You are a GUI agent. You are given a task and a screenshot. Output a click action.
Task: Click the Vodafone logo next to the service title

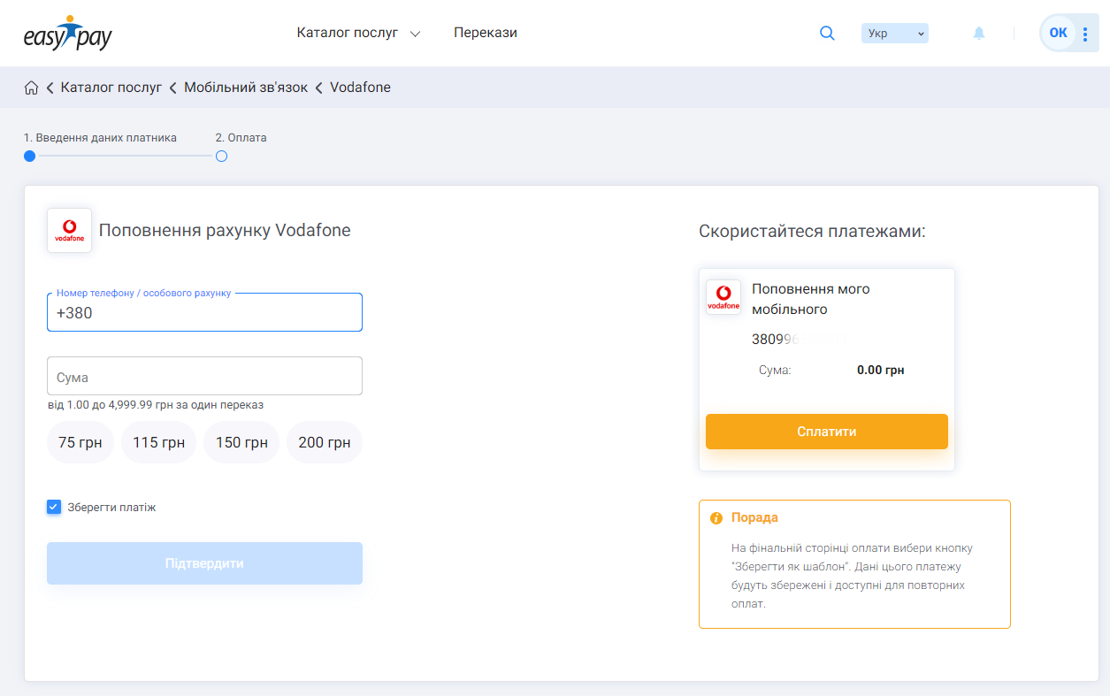[69, 230]
